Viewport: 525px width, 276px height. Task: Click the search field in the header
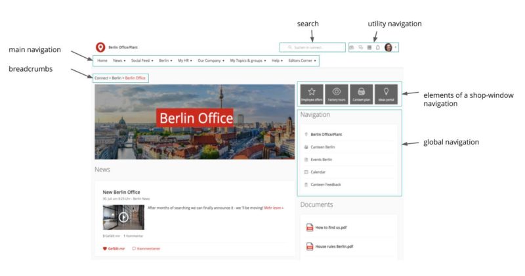point(312,47)
